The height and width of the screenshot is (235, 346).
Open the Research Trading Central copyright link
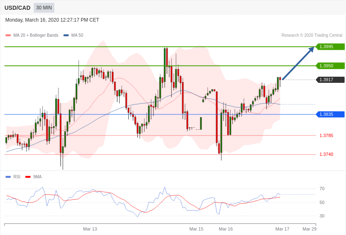[x=312, y=35]
